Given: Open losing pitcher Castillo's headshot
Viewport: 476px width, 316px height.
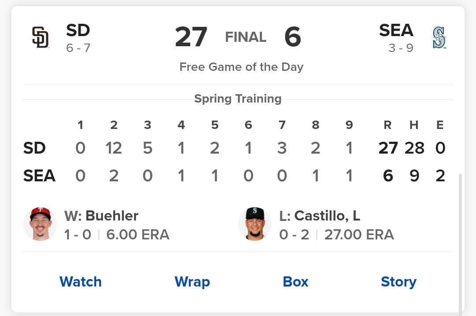Looking at the screenshot, I should [x=255, y=224].
